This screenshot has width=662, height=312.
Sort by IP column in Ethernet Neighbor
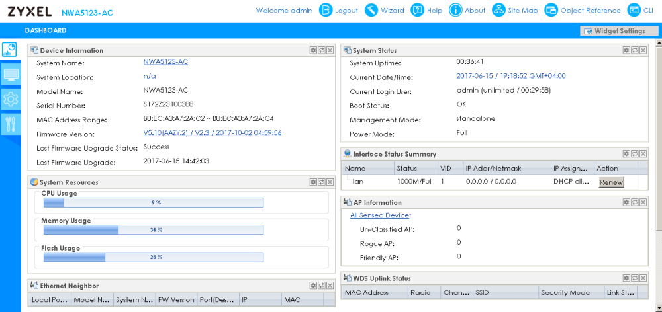(260, 300)
